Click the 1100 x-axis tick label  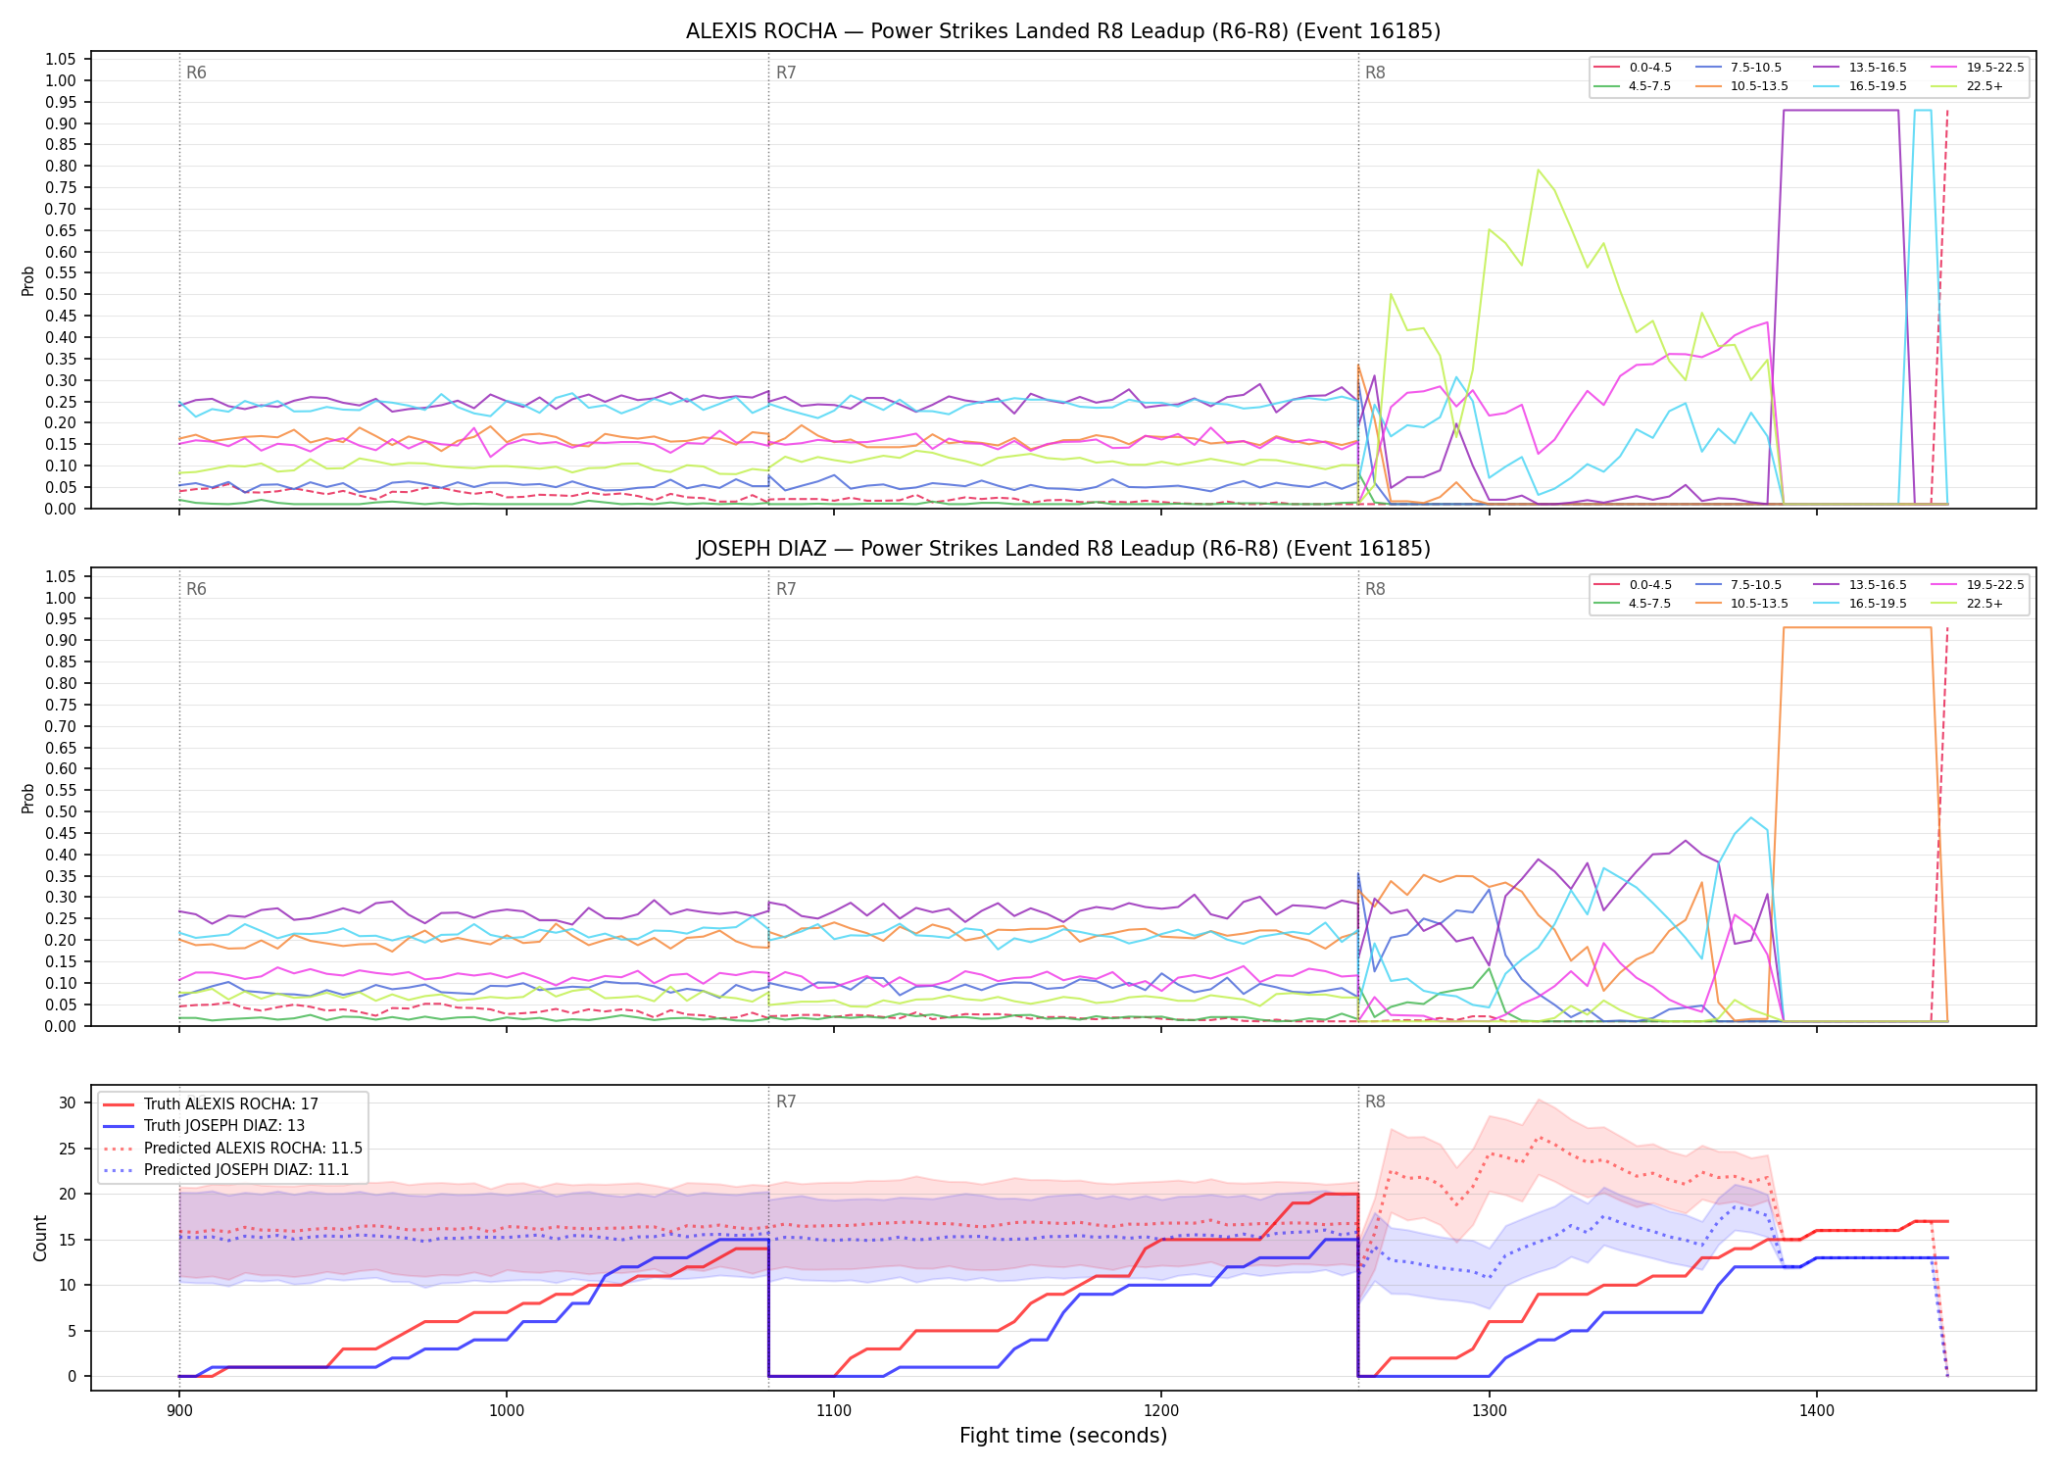coord(833,1410)
